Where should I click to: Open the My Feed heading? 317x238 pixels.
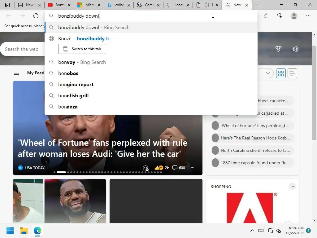coord(36,73)
